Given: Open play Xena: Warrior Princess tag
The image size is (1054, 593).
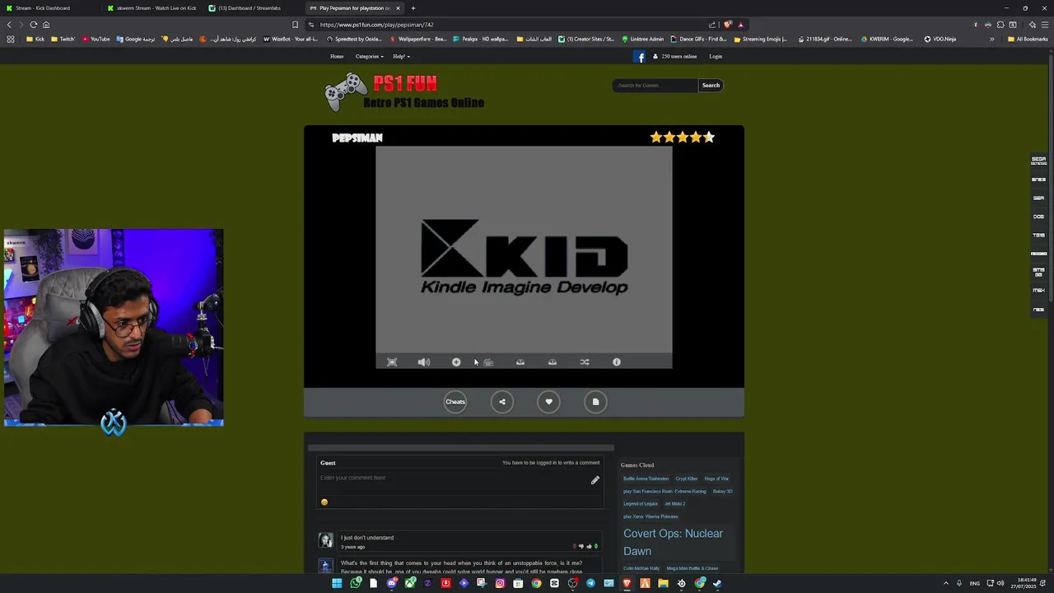Looking at the screenshot, I should (x=651, y=516).
